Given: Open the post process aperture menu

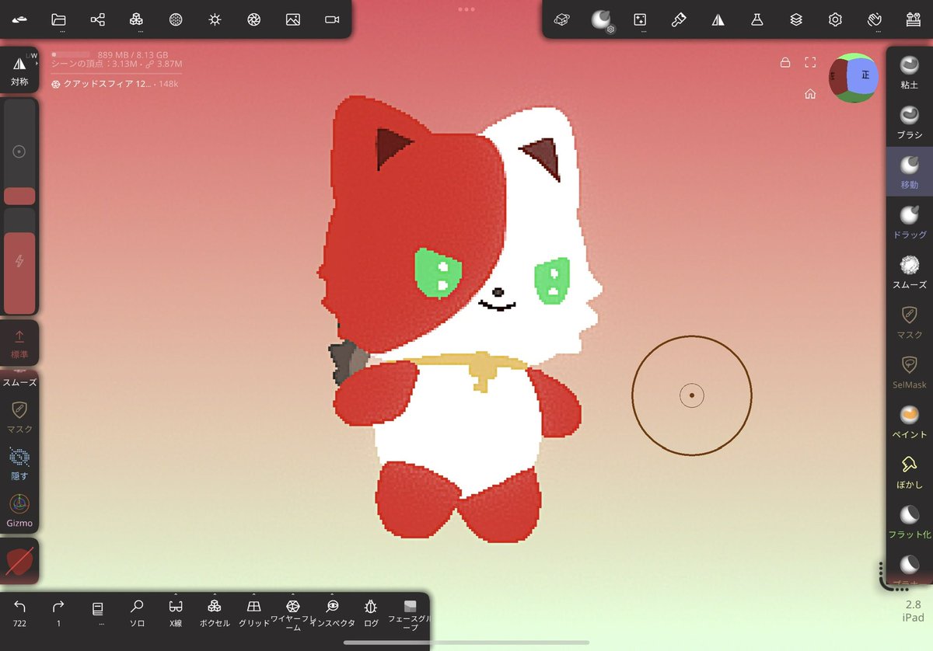Looking at the screenshot, I should point(253,19).
